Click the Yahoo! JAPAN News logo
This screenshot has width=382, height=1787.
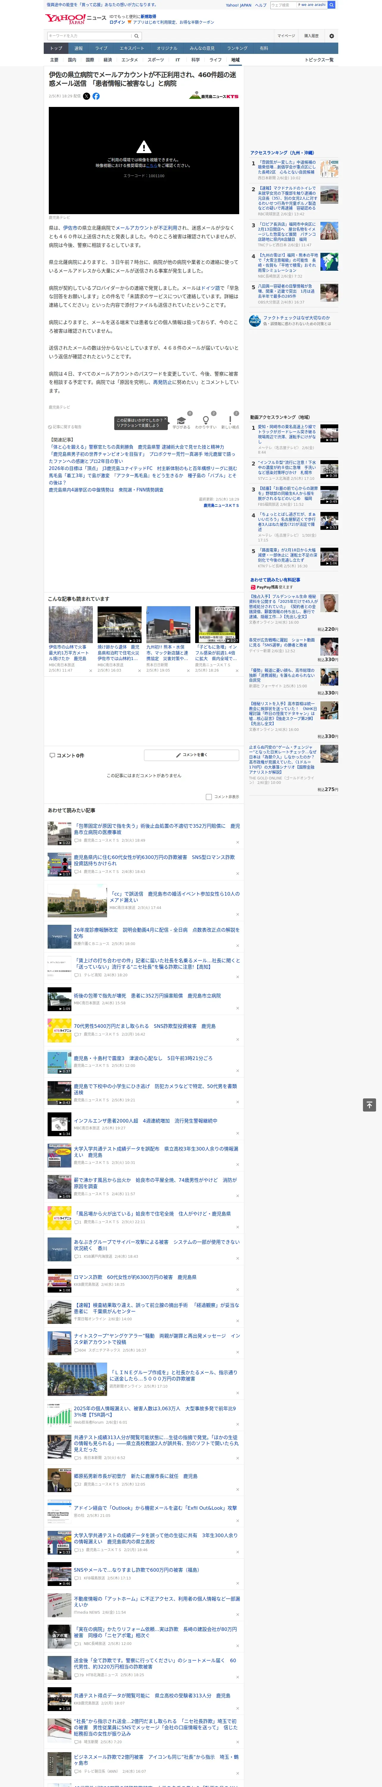[76, 19]
